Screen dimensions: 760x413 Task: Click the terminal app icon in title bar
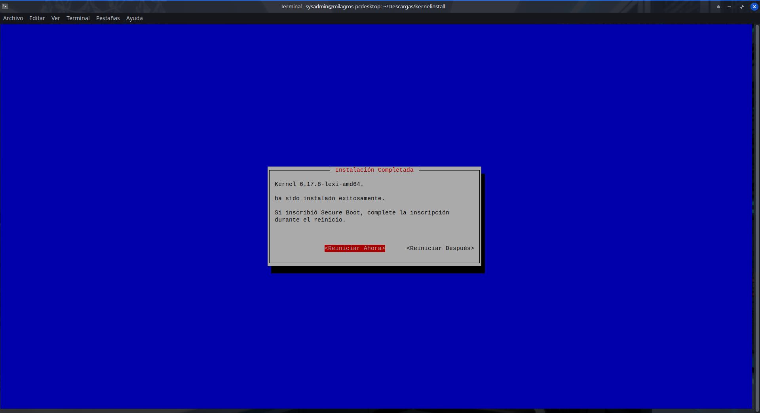tap(5, 6)
